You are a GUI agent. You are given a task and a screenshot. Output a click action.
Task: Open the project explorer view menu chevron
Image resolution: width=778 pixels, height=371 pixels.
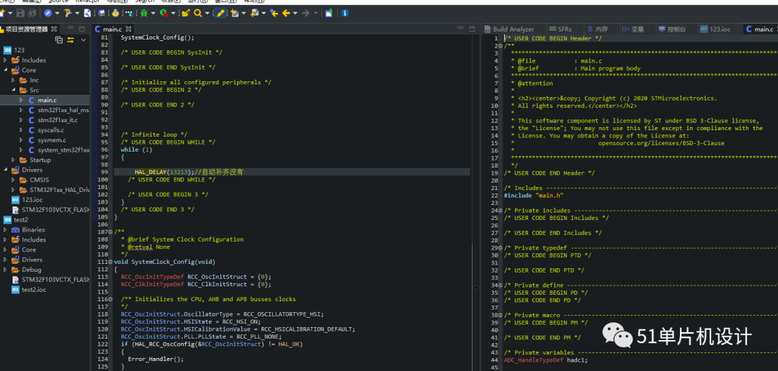(84, 40)
